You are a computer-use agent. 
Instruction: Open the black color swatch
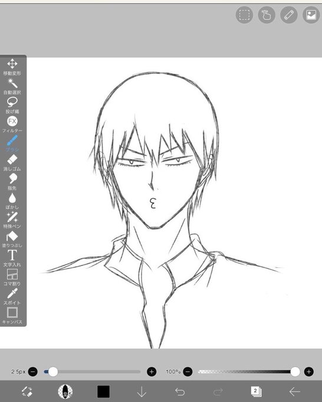pos(103,391)
